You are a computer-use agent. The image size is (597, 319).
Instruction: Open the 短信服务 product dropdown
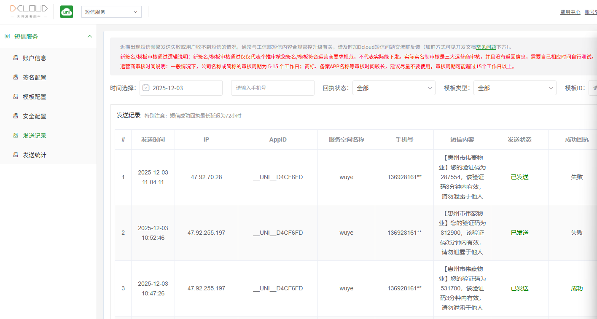[111, 12]
